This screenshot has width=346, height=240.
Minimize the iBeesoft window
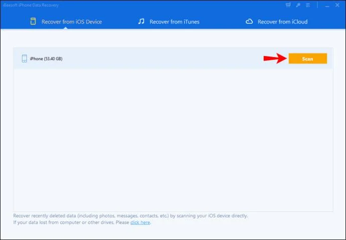tap(327, 6)
